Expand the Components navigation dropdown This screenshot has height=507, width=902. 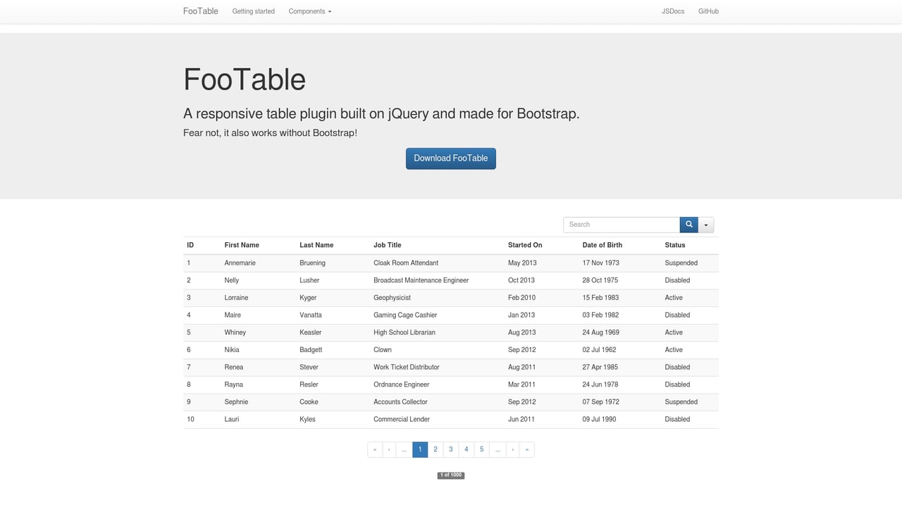click(x=309, y=11)
